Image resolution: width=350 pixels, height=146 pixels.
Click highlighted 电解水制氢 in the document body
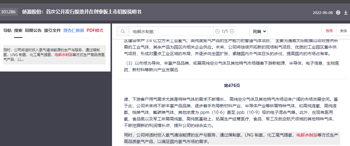(x=307, y=135)
